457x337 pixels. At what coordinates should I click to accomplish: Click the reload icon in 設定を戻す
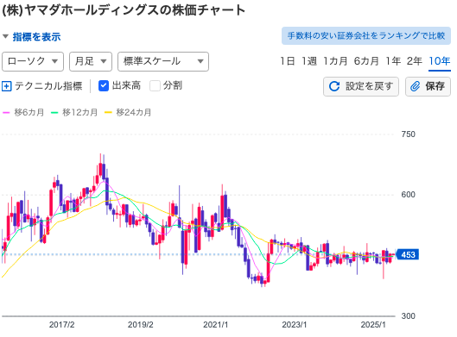pos(334,86)
